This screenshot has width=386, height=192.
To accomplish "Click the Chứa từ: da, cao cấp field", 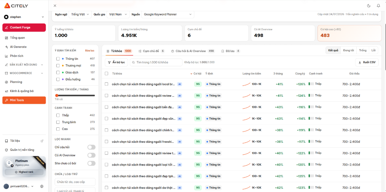I will (x=75, y=182).
